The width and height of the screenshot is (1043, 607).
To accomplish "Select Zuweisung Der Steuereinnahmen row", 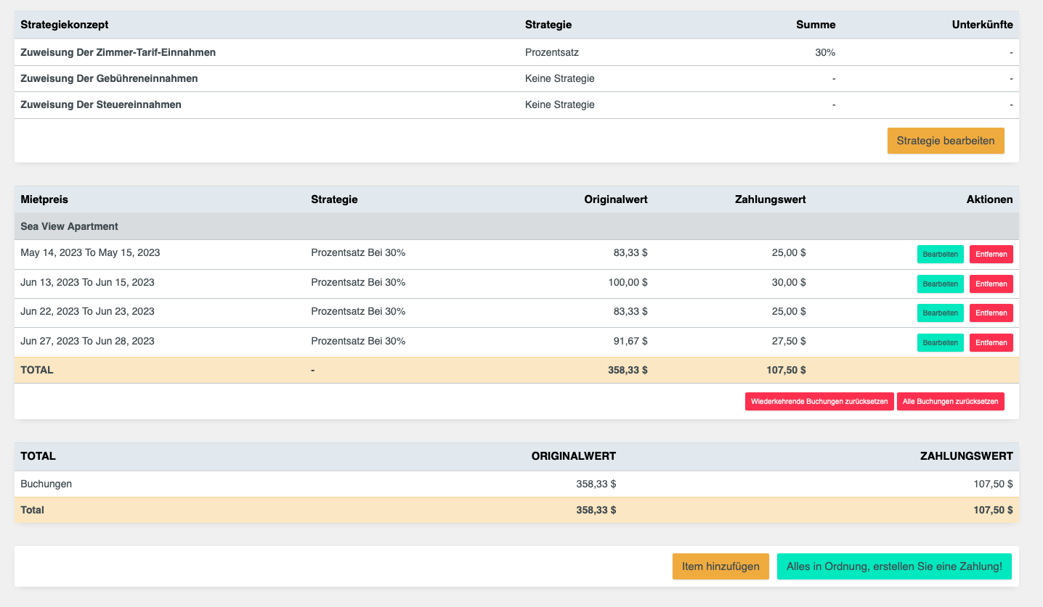I will (x=101, y=104).
